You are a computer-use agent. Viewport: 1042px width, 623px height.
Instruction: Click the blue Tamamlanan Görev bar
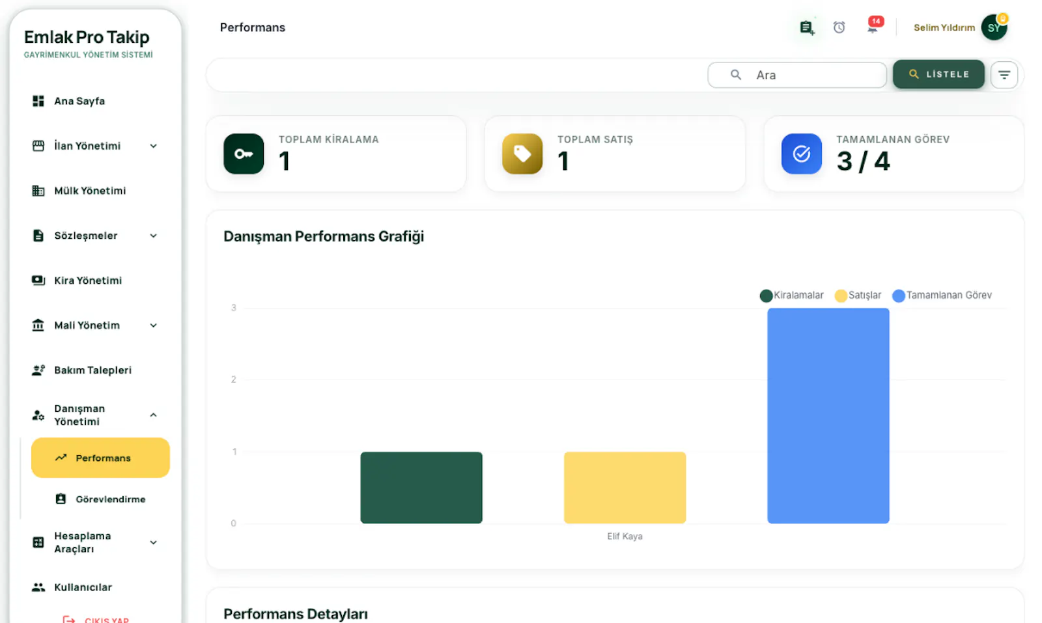point(828,416)
